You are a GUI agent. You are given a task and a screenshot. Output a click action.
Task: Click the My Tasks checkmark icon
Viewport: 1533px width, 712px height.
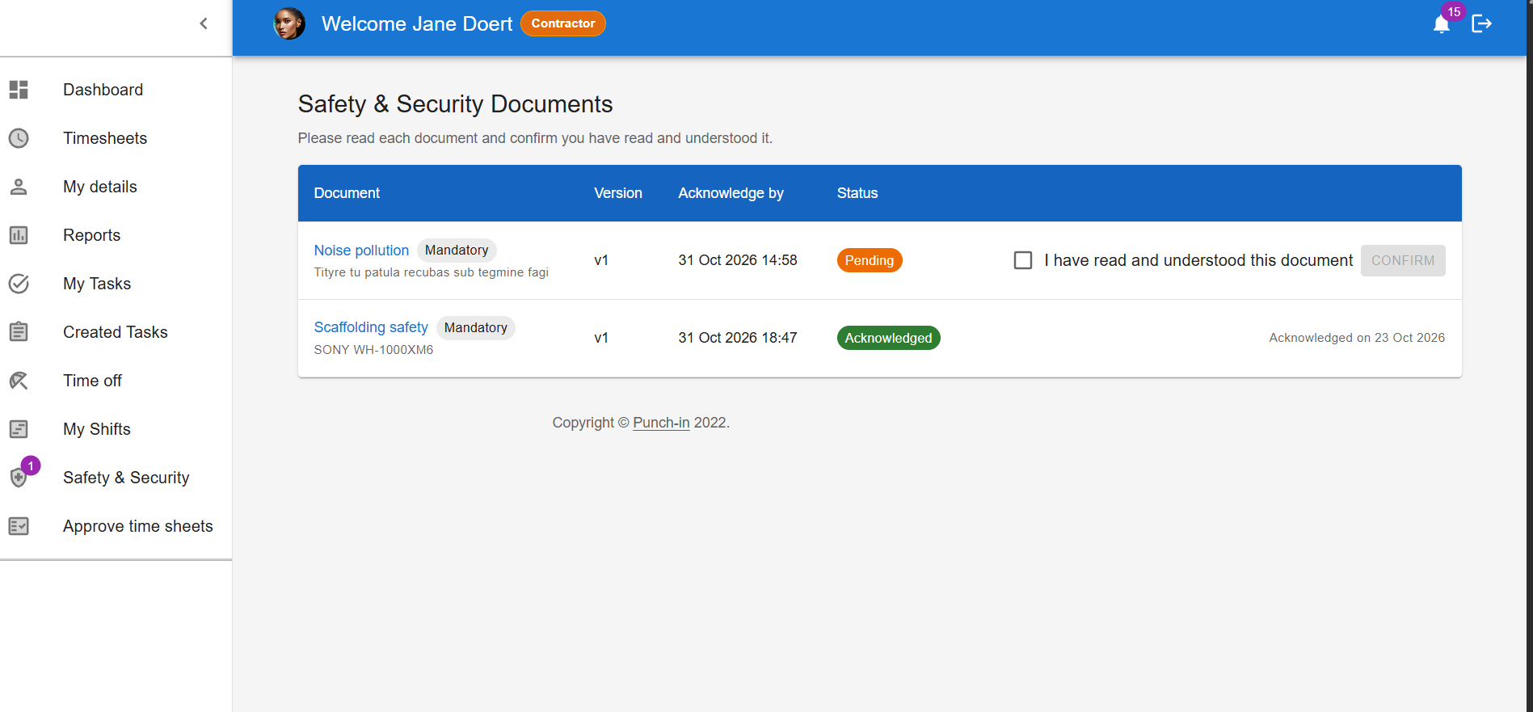(x=19, y=284)
